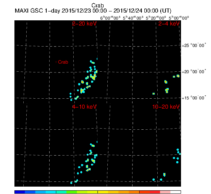Click the red Crab label text
The width and height of the screenshot is (211, 194).
click(63, 62)
